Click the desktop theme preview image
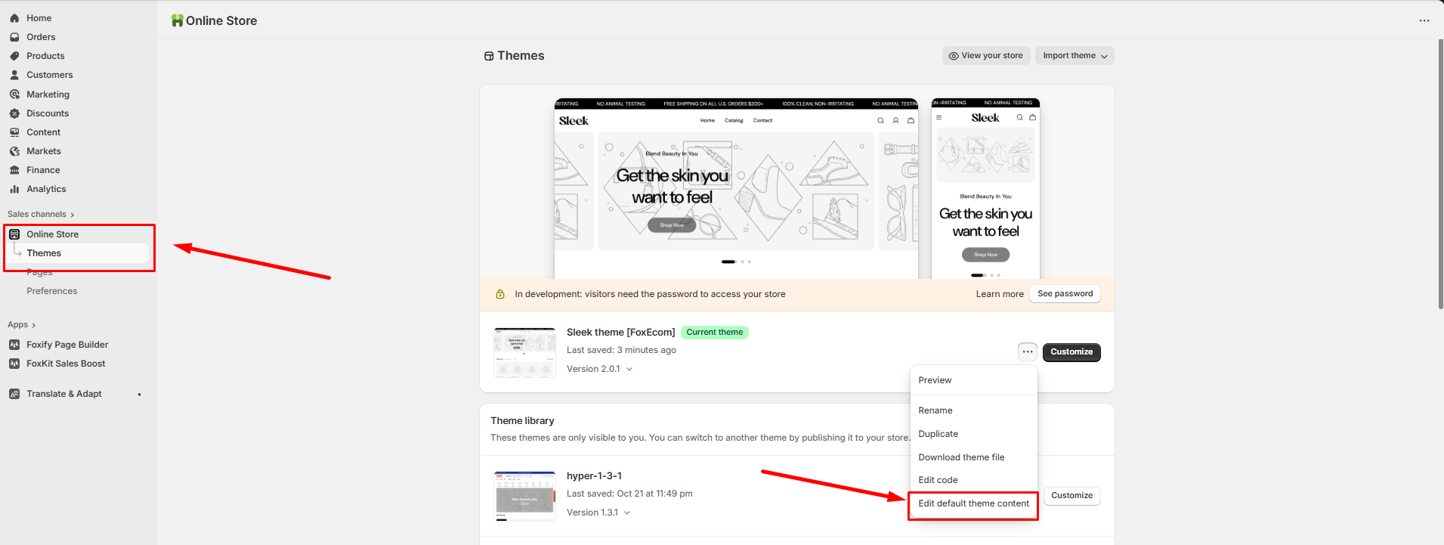 click(736, 188)
